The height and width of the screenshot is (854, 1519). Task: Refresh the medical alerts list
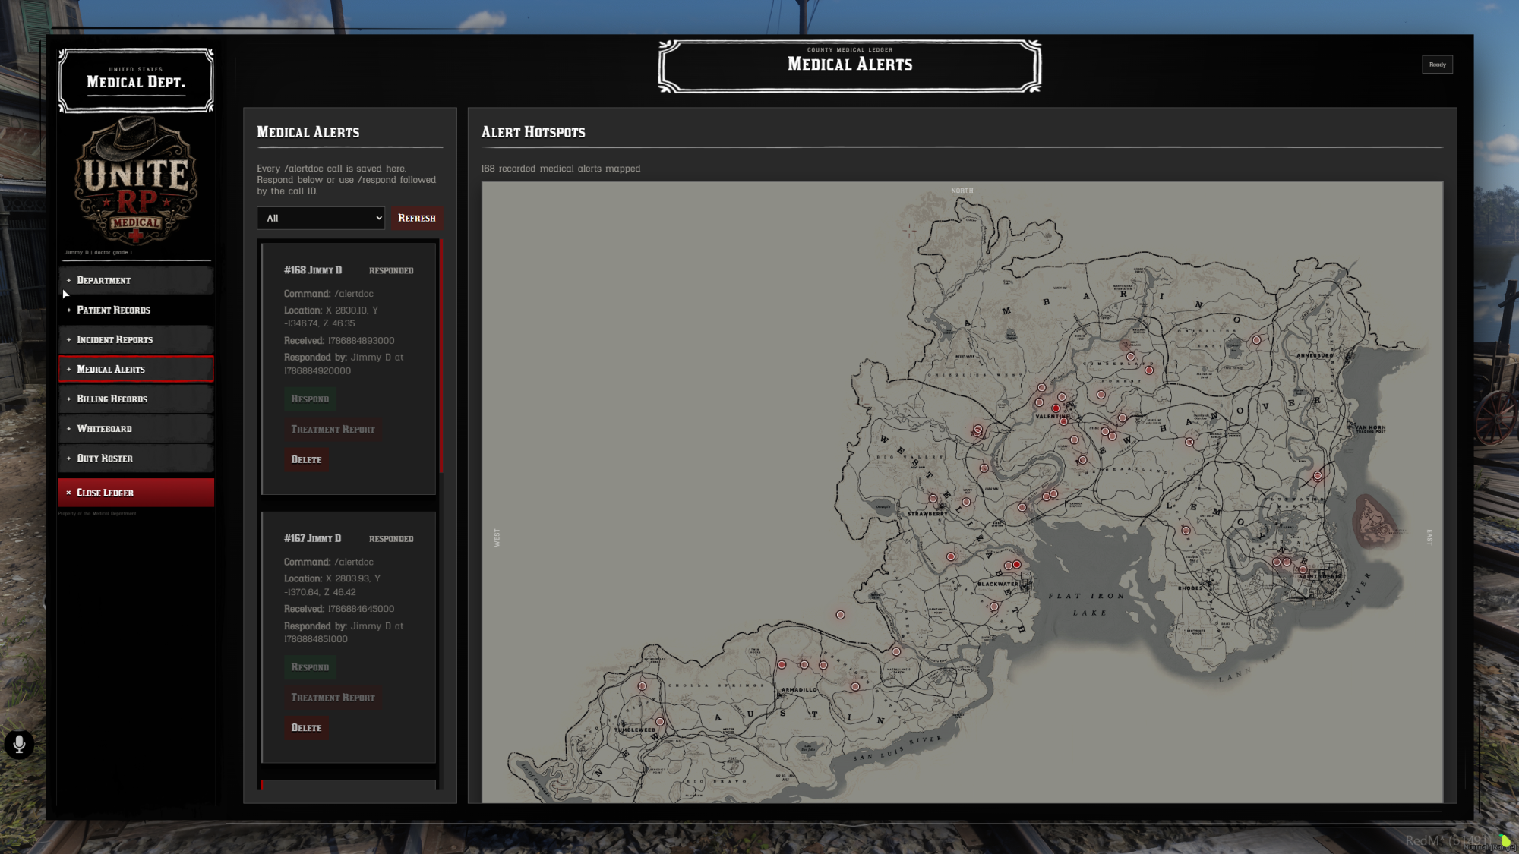(x=417, y=218)
